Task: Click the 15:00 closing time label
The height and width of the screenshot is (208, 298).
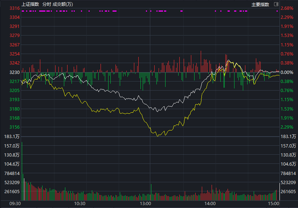Action: [x=274, y=204]
